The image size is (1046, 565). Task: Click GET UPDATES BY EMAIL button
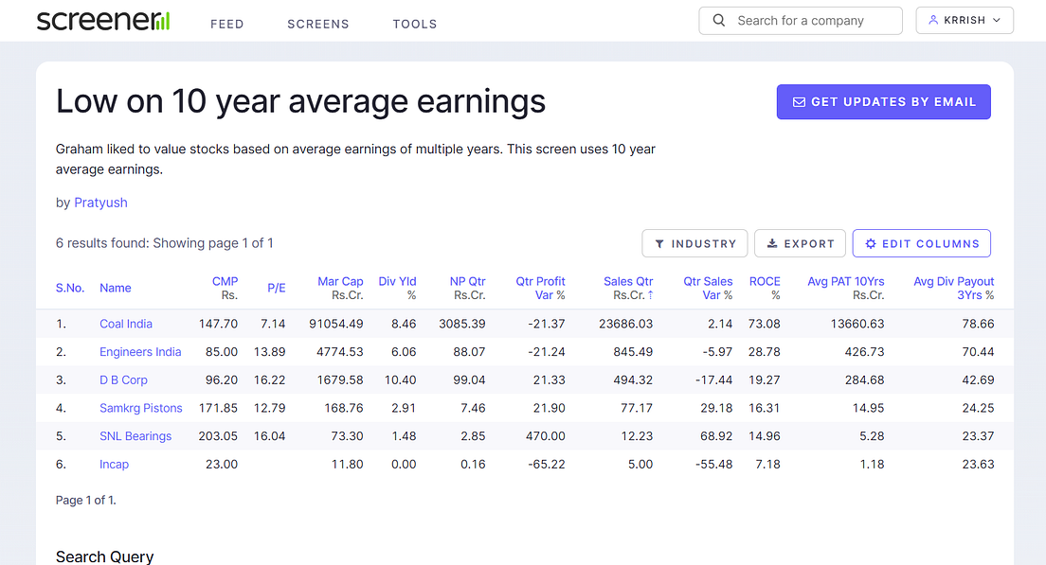coord(883,102)
